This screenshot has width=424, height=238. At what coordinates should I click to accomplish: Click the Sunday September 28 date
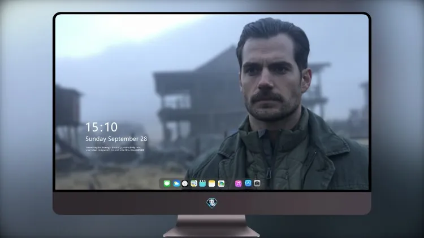pyautogui.click(x=116, y=139)
